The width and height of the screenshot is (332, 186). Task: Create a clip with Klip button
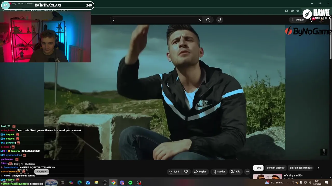coord(236,172)
